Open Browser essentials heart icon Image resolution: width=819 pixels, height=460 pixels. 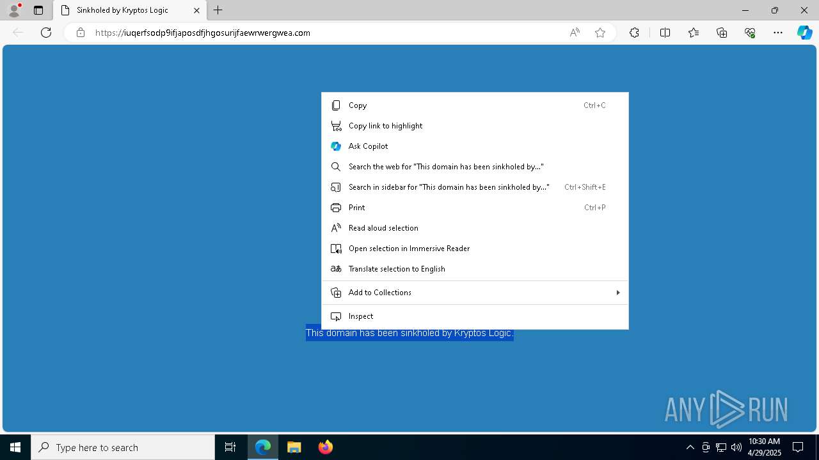[750, 33]
